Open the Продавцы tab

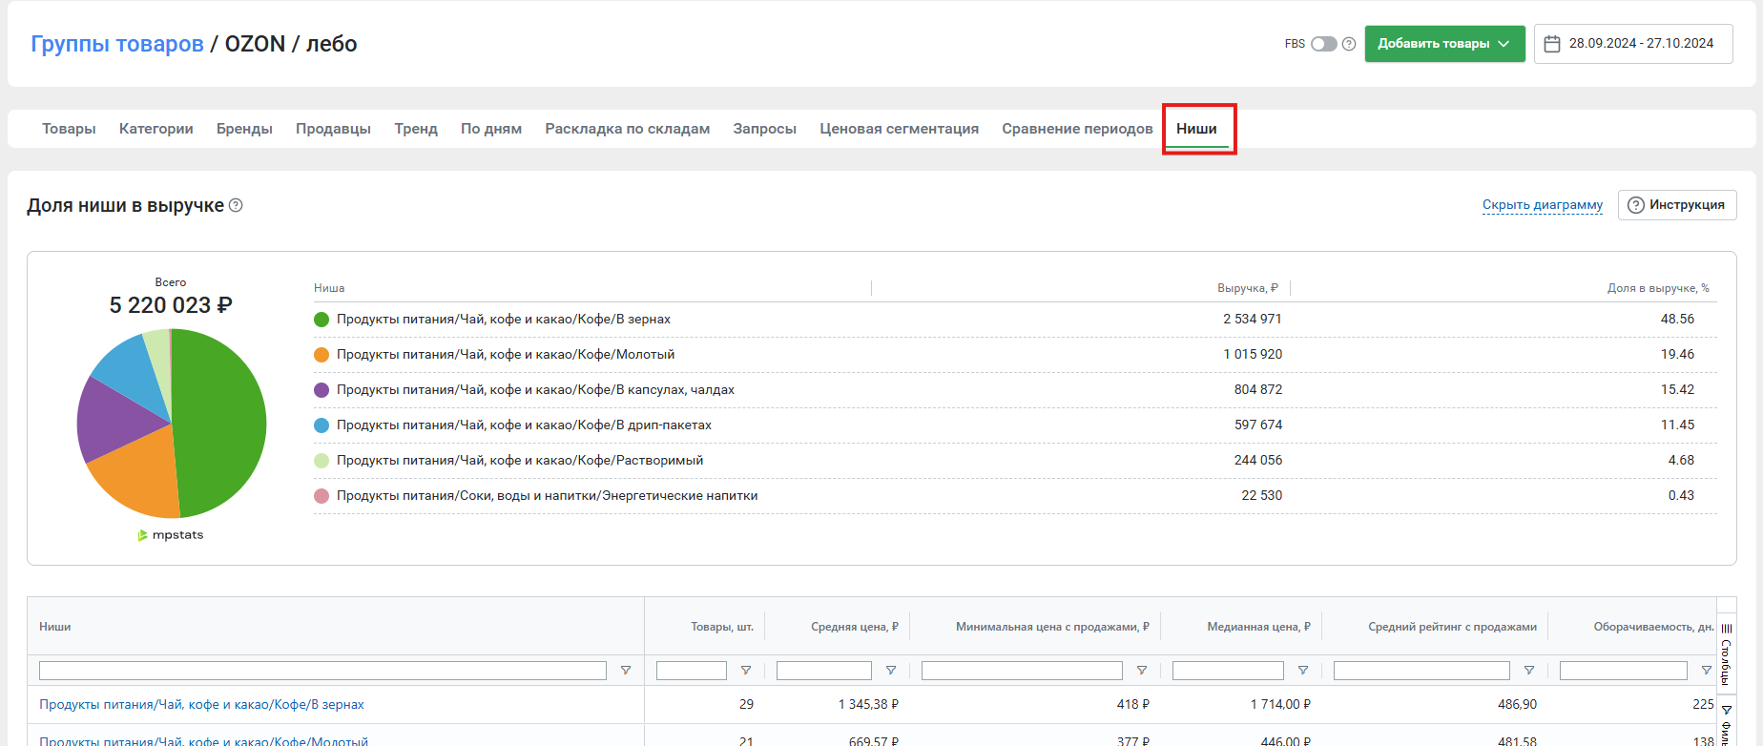coord(333,129)
